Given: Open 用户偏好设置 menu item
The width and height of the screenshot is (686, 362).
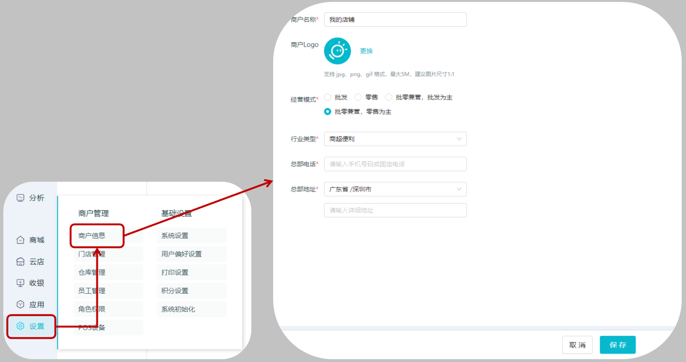Looking at the screenshot, I should [x=191, y=254].
